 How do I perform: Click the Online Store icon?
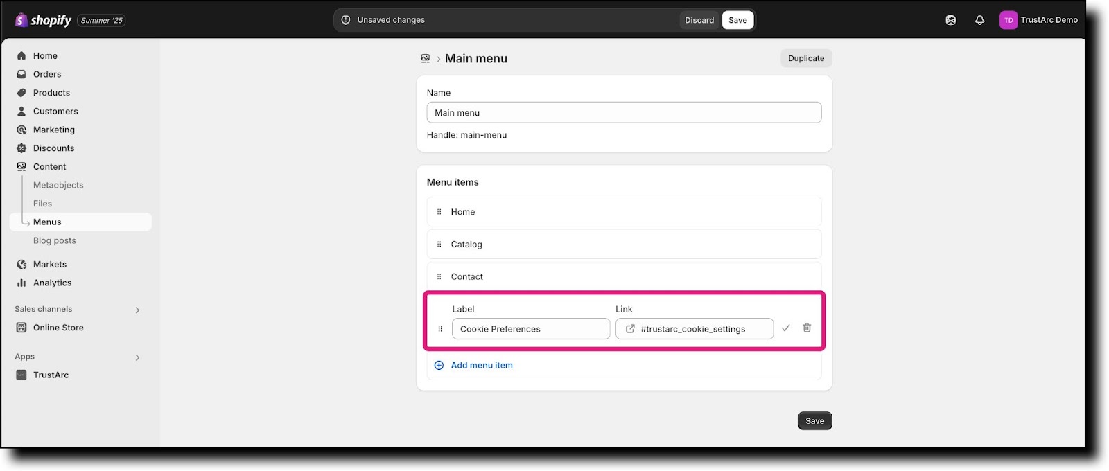pos(21,328)
